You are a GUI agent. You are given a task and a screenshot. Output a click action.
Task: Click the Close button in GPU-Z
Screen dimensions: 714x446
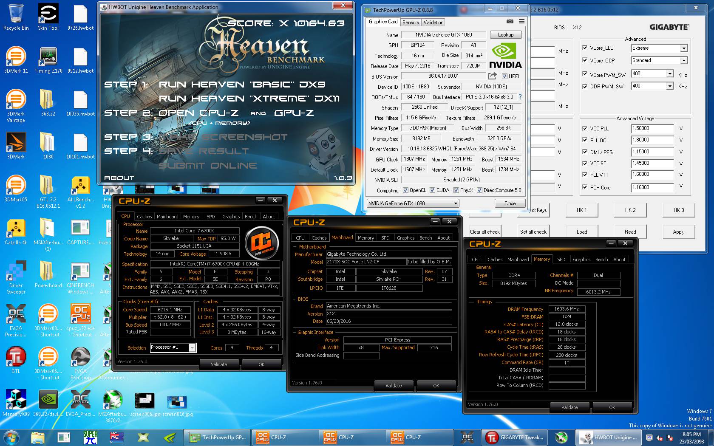[x=510, y=203]
